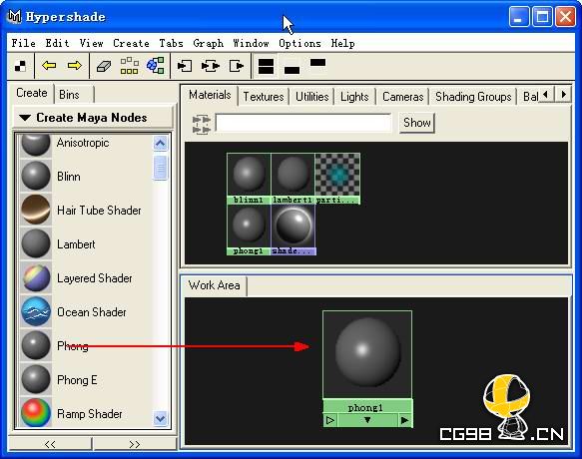Click the node list scrollbar thumb
582x459 pixels.
coord(161,168)
